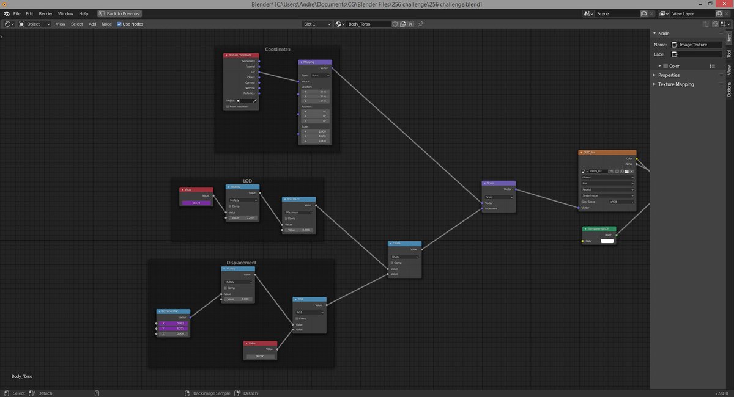The image size is (734, 397).
Task: Open the node editor Add menu
Action: [x=92, y=24]
